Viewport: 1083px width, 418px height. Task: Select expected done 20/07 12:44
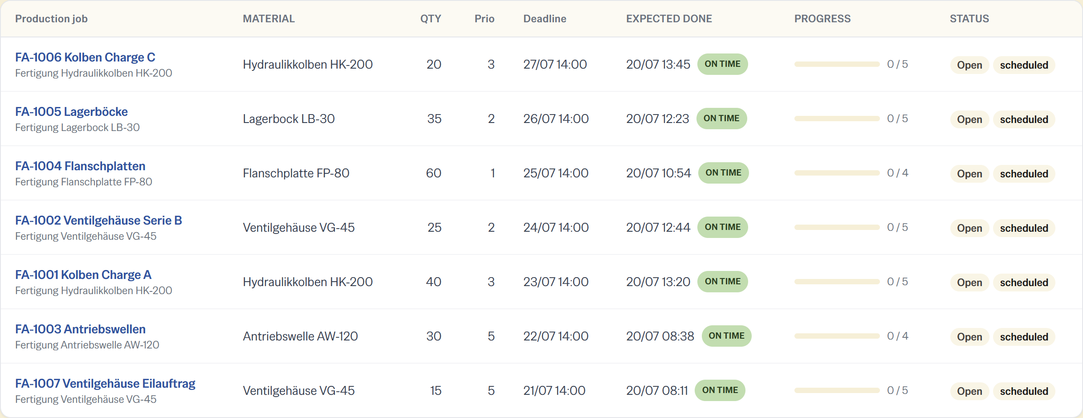(x=658, y=227)
